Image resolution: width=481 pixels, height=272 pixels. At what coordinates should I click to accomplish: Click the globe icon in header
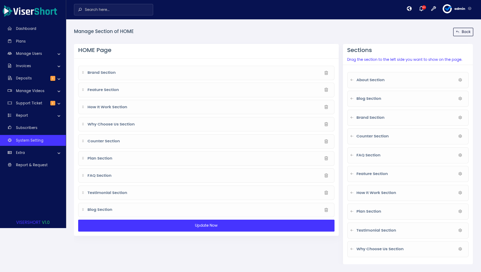(409, 9)
